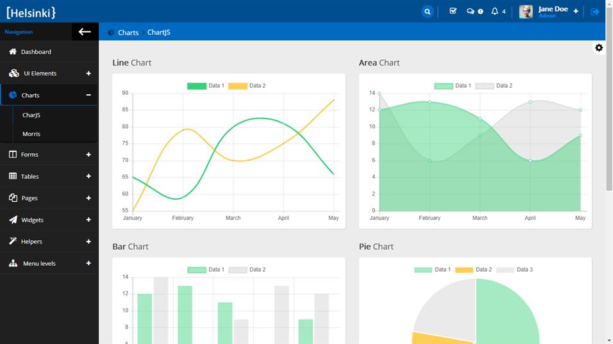Viewport: 613px width, 344px height.
Task: Expand UI Elements submenu plus
Action: coord(88,74)
